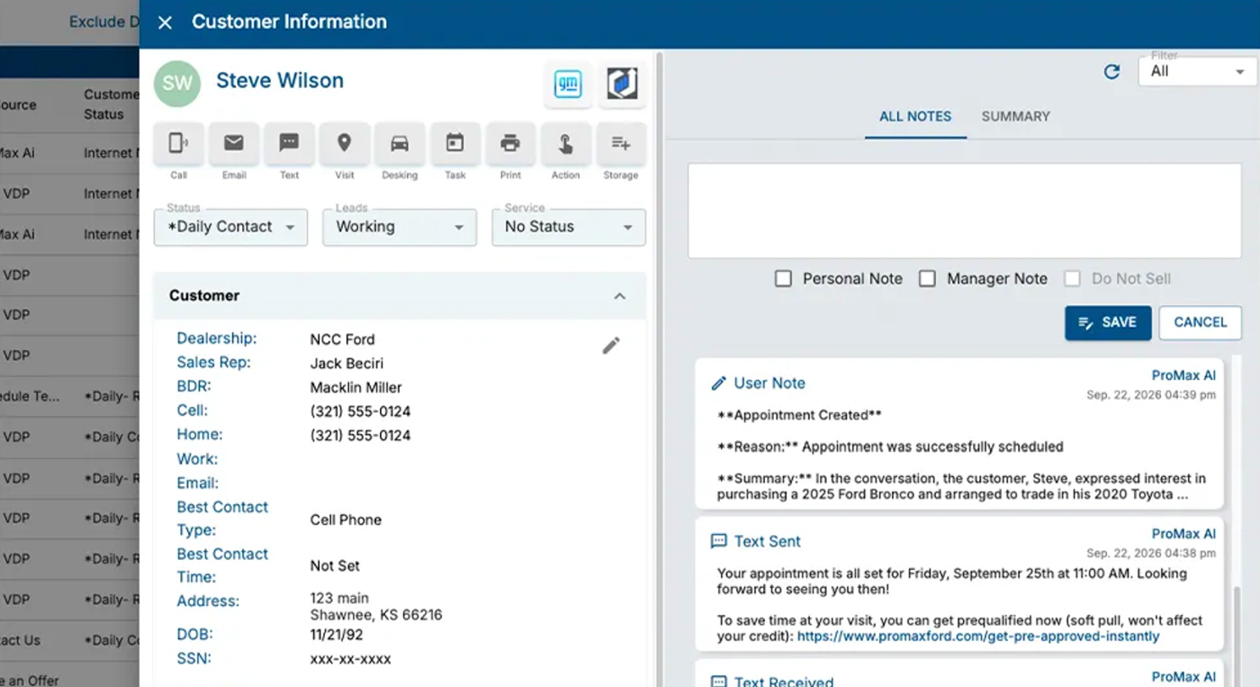The width and height of the screenshot is (1260, 687).
Task: Open the Appointment Created user note
Action: pos(959,434)
